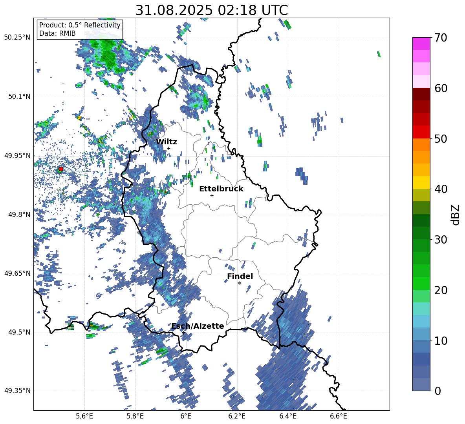
Task: Click the Esch/Alzette location cross marker
Action: pos(183,333)
